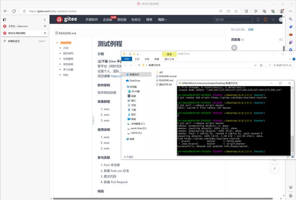
Task: Open a new tab with 新建标签页
Action: (x=24, y=41)
